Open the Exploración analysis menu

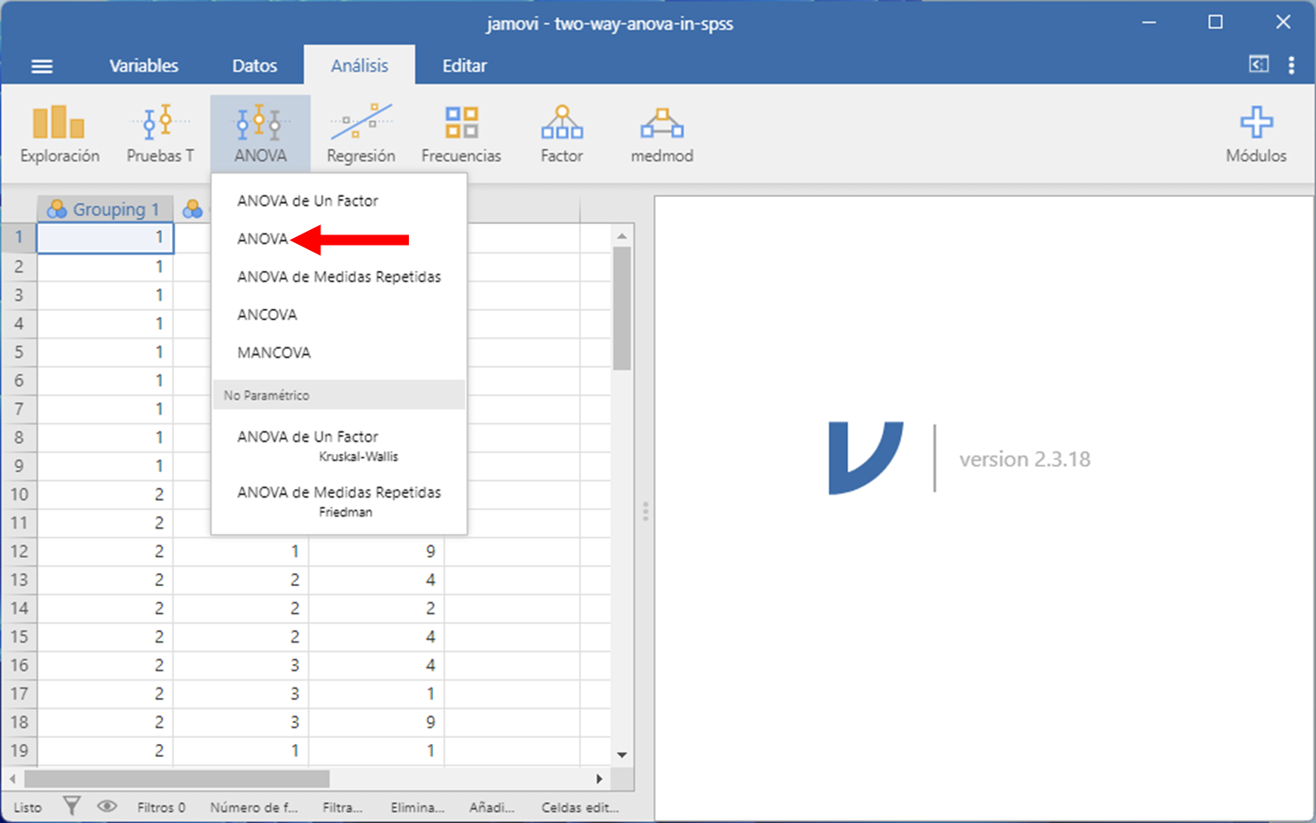[59, 134]
